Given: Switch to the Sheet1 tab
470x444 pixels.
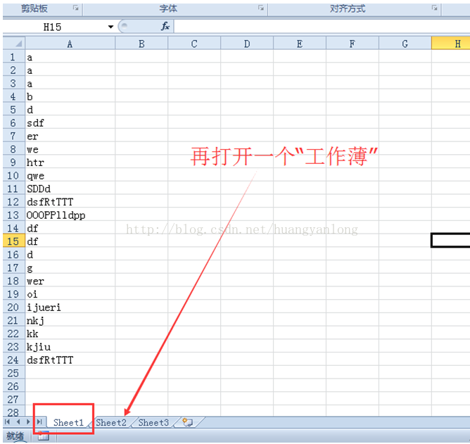Looking at the screenshot, I should [68, 422].
